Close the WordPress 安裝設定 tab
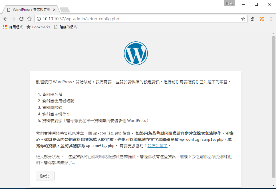 tap(54, 10)
